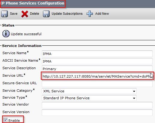Click the info status icon
Viewport: 155px width, 123px height.
coord(6,34)
